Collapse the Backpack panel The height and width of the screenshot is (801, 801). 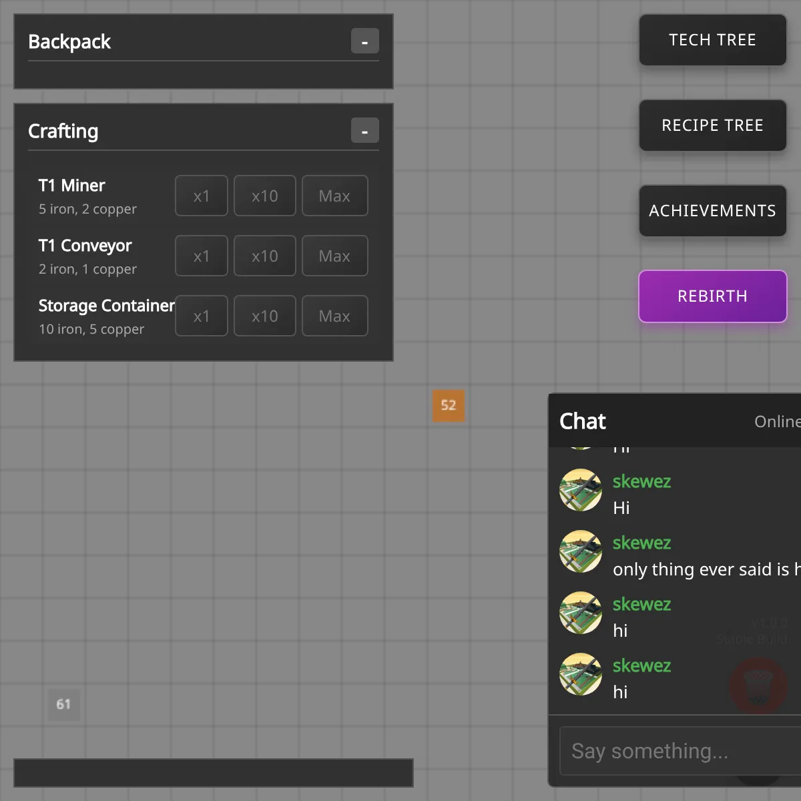pyautogui.click(x=364, y=41)
